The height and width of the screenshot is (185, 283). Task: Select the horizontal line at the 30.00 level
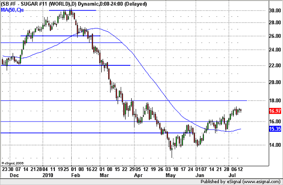coord(72,10)
